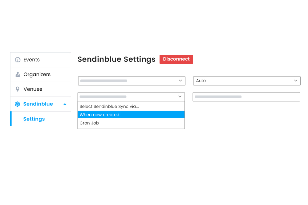Click the Sendinblue logo icon

pos(18,104)
